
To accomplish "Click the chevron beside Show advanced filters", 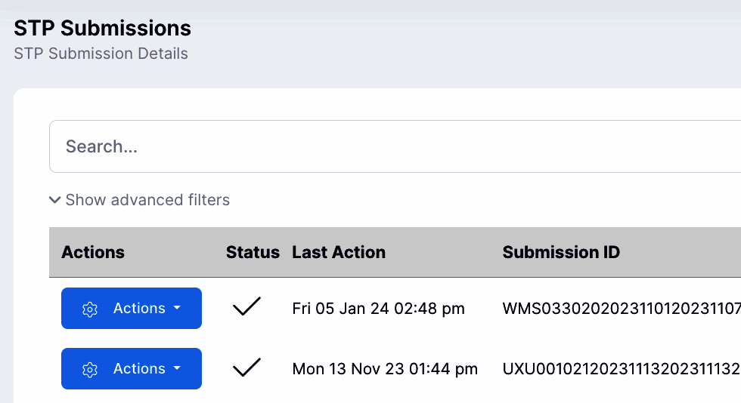I will (54, 200).
